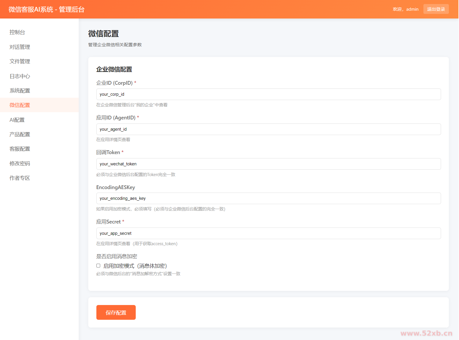Focus the 企业ID CorpID input field

(x=268, y=94)
